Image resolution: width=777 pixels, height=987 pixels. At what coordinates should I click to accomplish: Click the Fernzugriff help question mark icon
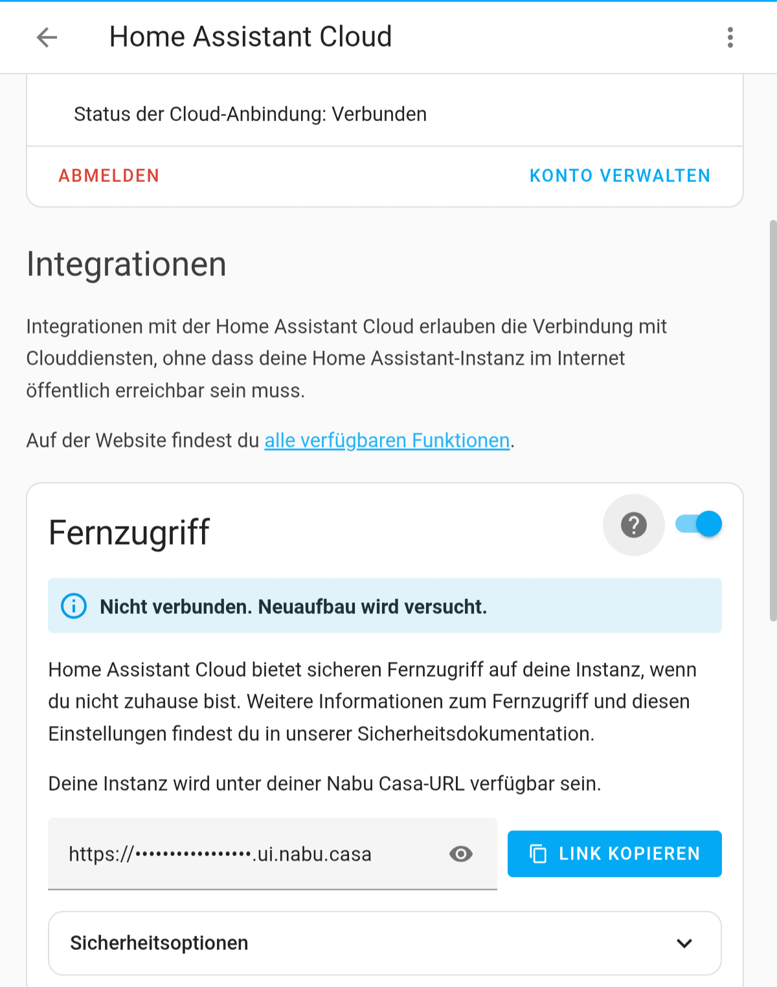click(633, 525)
